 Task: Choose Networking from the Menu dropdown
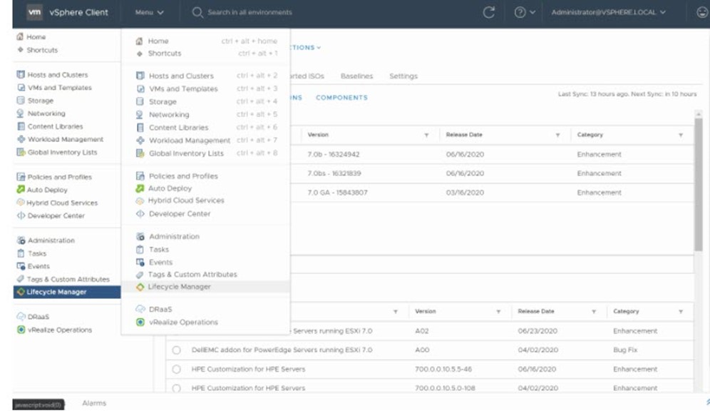click(205, 115)
